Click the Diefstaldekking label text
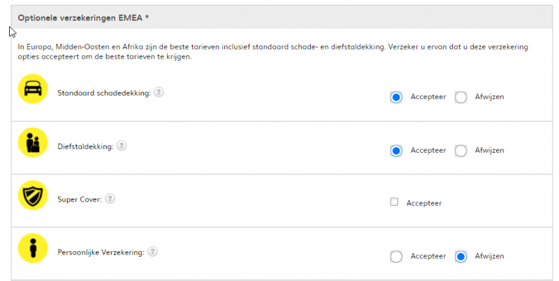The image size is (559, 281). click(x=85, y=146)
